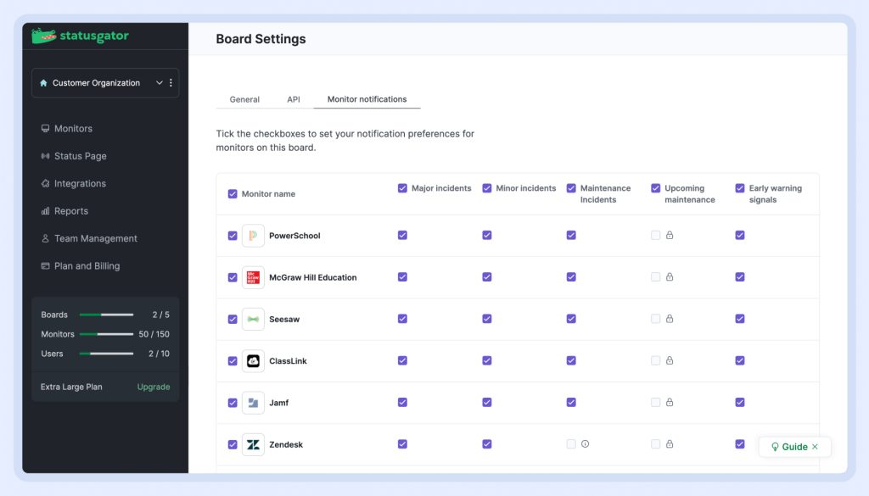Click lock icon in PowerSchool row
Image resolution: width=869 pixels, height=496 pixels.
(670, 236)
